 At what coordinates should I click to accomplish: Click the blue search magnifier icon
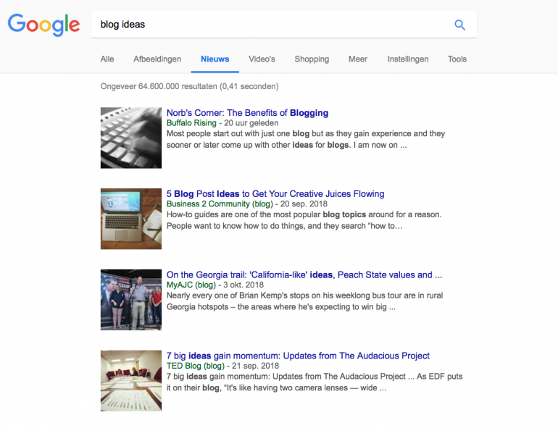[459, 25]
